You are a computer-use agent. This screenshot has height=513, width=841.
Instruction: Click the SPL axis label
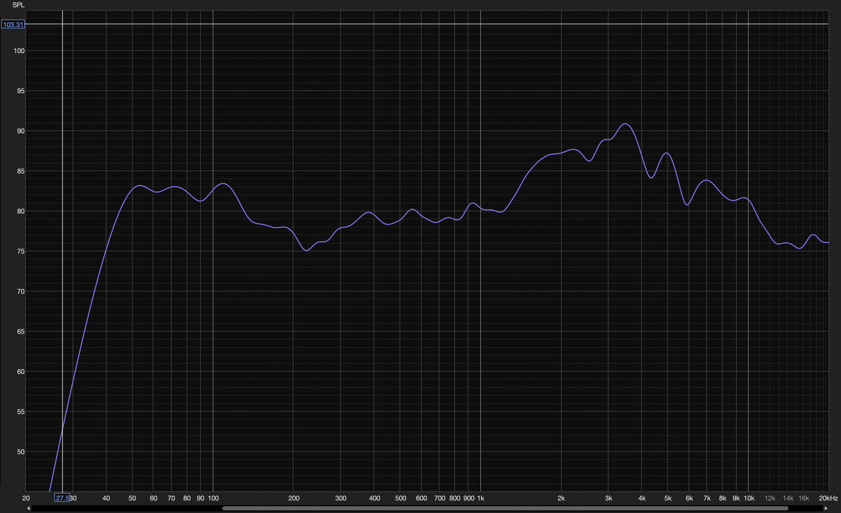(x=18, y=5)
